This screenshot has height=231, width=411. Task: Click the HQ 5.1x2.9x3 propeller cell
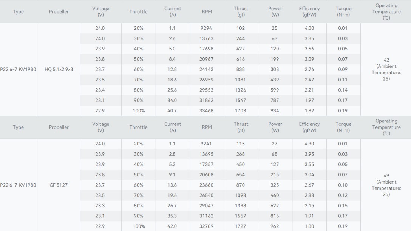[59, 69]
